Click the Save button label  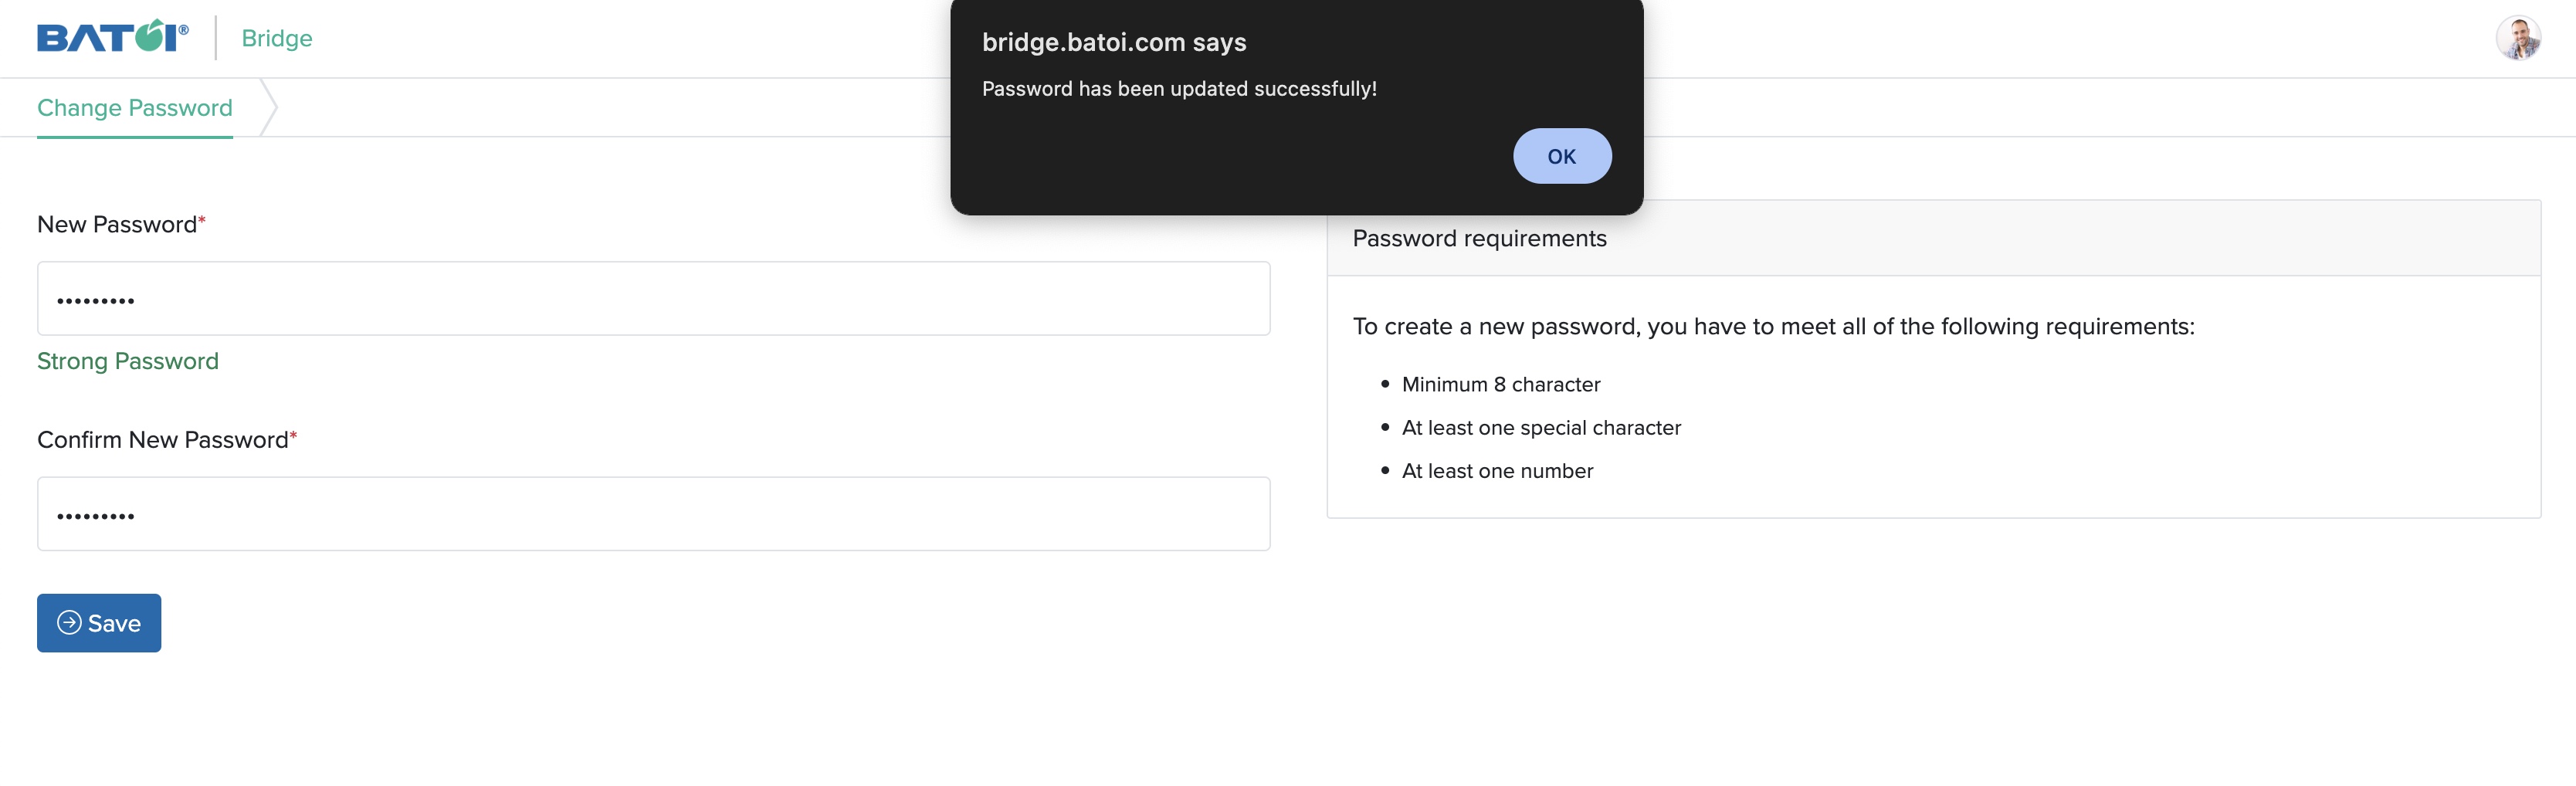pos(114,624)
